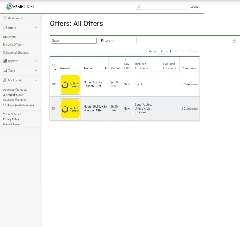Open Noon - Egypt - Coupon Offer
This screenshot has width=240, height=227.
tap(93, 84)
